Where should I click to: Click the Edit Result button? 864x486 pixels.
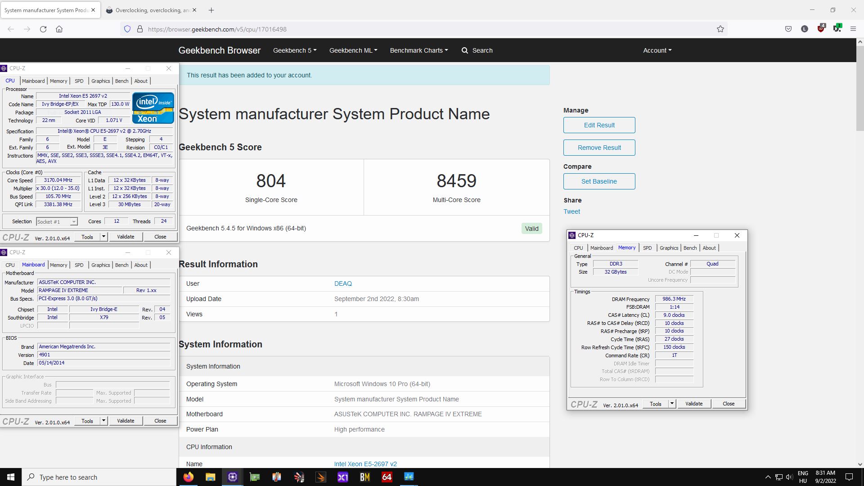point(599,125)
